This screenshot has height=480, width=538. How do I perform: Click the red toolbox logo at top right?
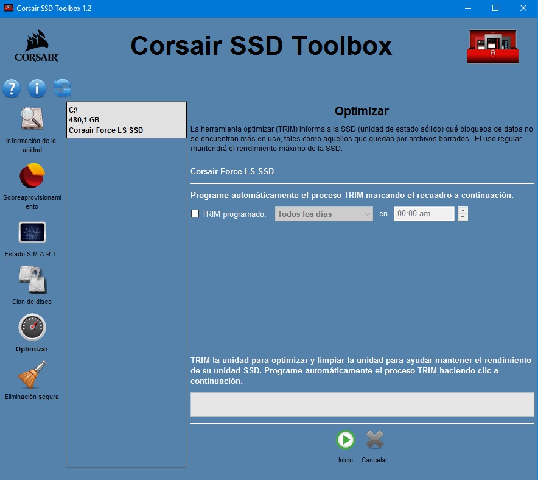pos(493,47)
